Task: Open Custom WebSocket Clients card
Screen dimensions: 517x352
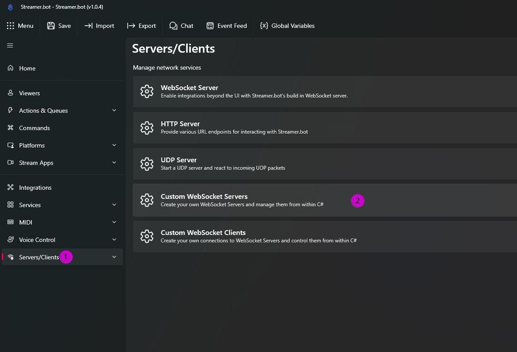Action: point(325,236)
